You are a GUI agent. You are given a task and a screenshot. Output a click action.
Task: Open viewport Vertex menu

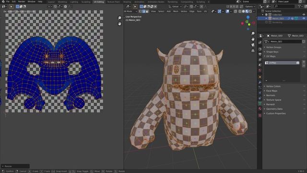click(x=184, y=12)
